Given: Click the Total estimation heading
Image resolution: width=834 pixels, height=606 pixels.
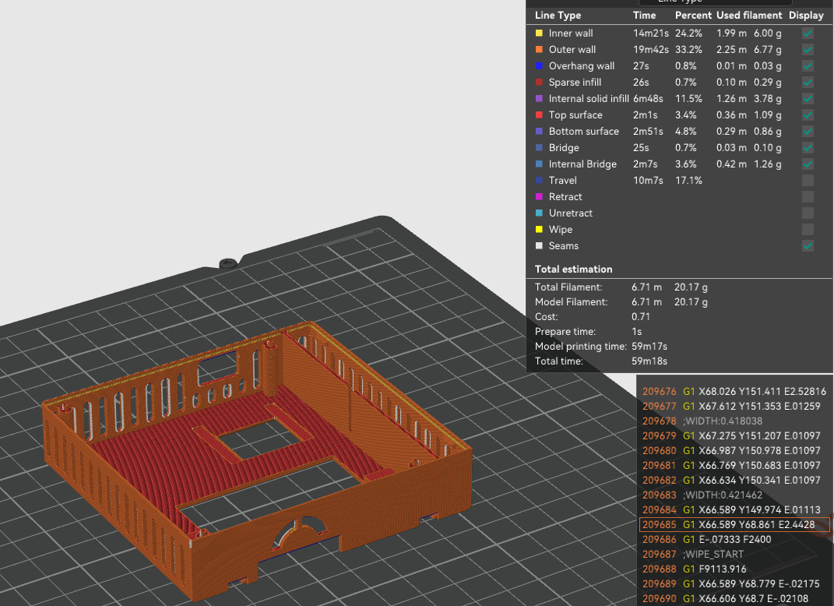Looking at the screenshot, I should (573, 270).
